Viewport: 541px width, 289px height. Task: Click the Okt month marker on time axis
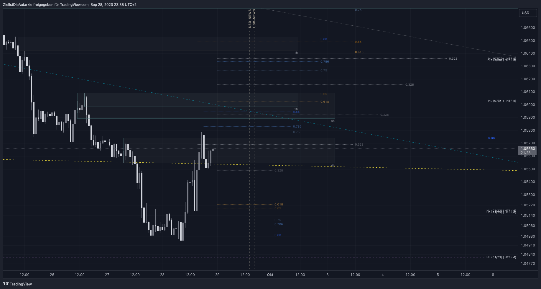coord(270,275)
